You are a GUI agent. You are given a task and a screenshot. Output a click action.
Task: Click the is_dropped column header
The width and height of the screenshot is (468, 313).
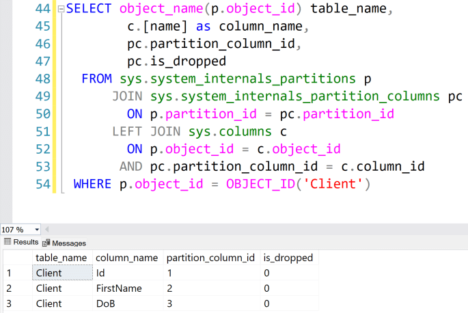click(288, 258)
